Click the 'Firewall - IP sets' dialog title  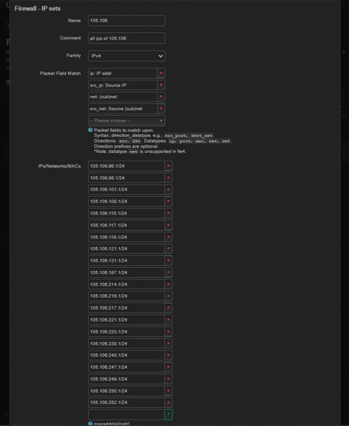(37, 9)
